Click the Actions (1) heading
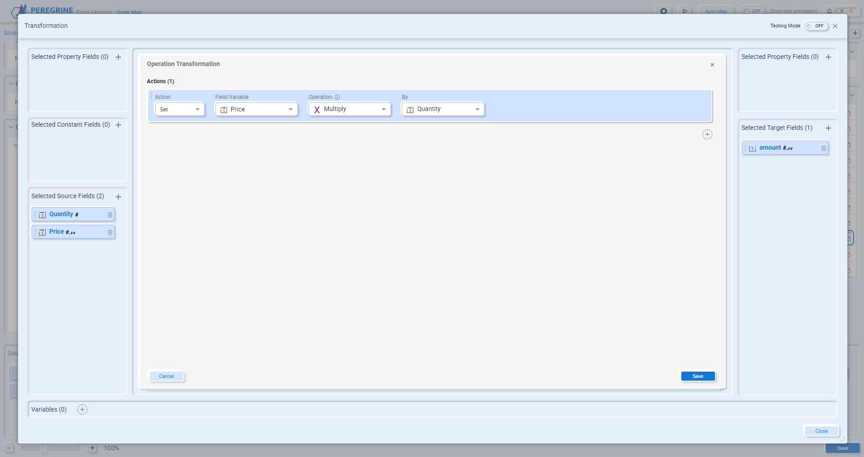Screen dimensions: 864x457 160,81
